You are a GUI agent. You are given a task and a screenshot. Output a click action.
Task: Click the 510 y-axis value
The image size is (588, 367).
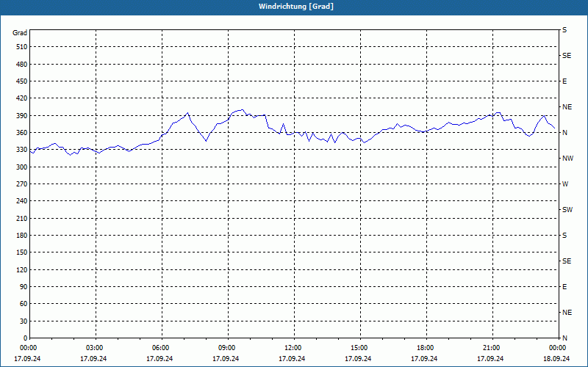22,47
